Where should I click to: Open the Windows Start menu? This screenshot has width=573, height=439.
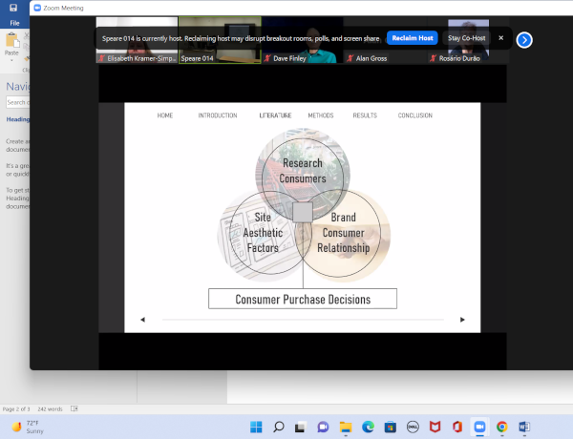[x=255, y=427]
